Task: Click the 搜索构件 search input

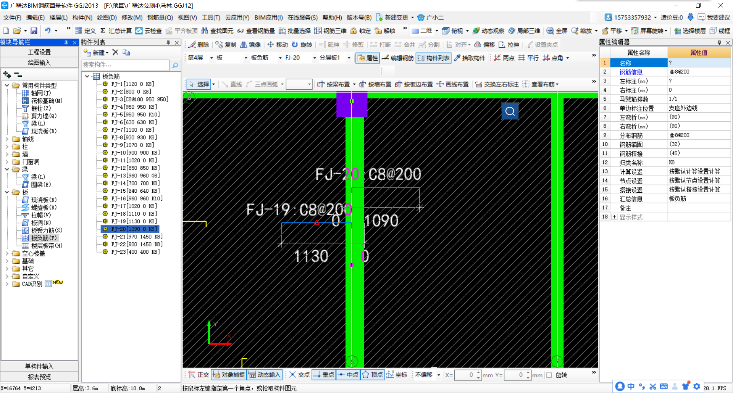Action: click(x=125, y=65)
